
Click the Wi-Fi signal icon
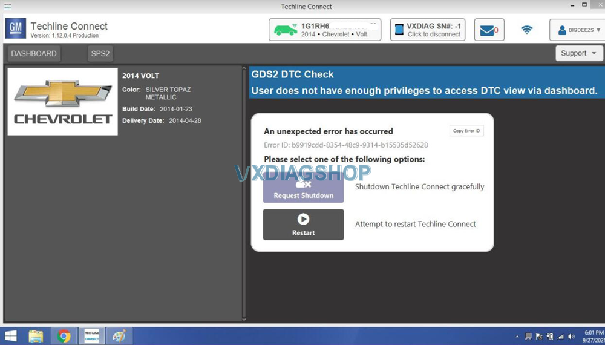pos(527,30)
